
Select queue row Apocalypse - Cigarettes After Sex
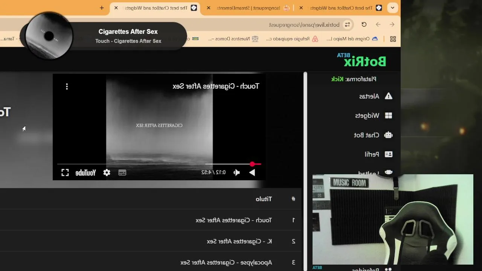point(151,262)
